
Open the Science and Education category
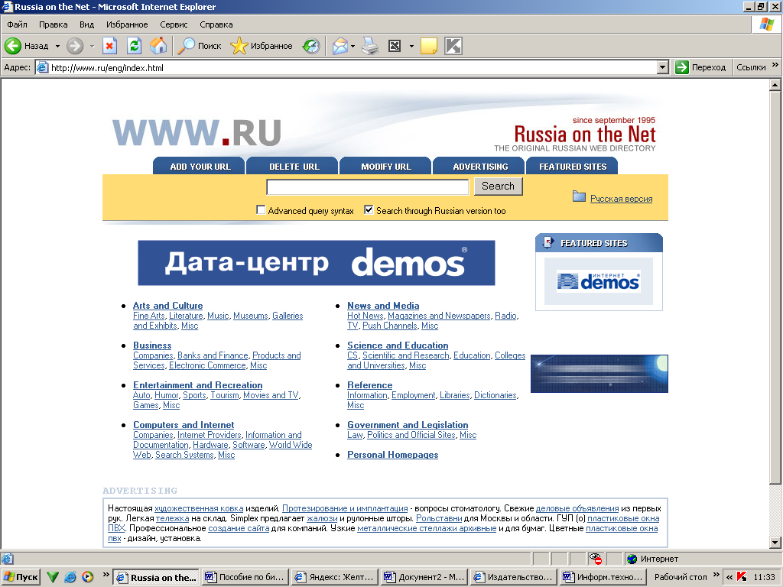click(x=398, y=345)
